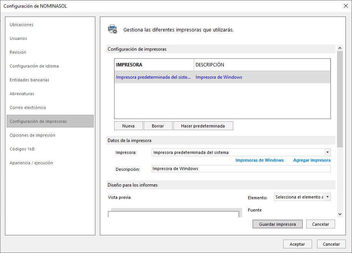This screenshot has height=253, width=352.
Task: Click Cancelar next to Guardar impresora
Action: point(320,224)
